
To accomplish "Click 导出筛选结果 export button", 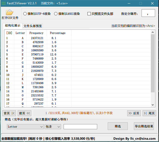I will (x=144, y=126).
